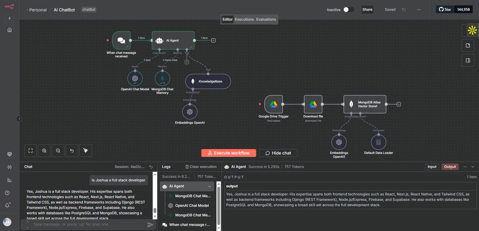This screenshot has width=479, height=231.
Task: Select the Download file node
Action: point(313,104)
